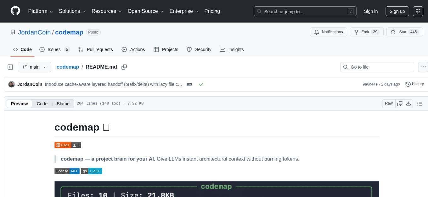This screenshot has height=197, width=428.
Task: Copy raw README contents using copy icon
Action: click(400, 103)
